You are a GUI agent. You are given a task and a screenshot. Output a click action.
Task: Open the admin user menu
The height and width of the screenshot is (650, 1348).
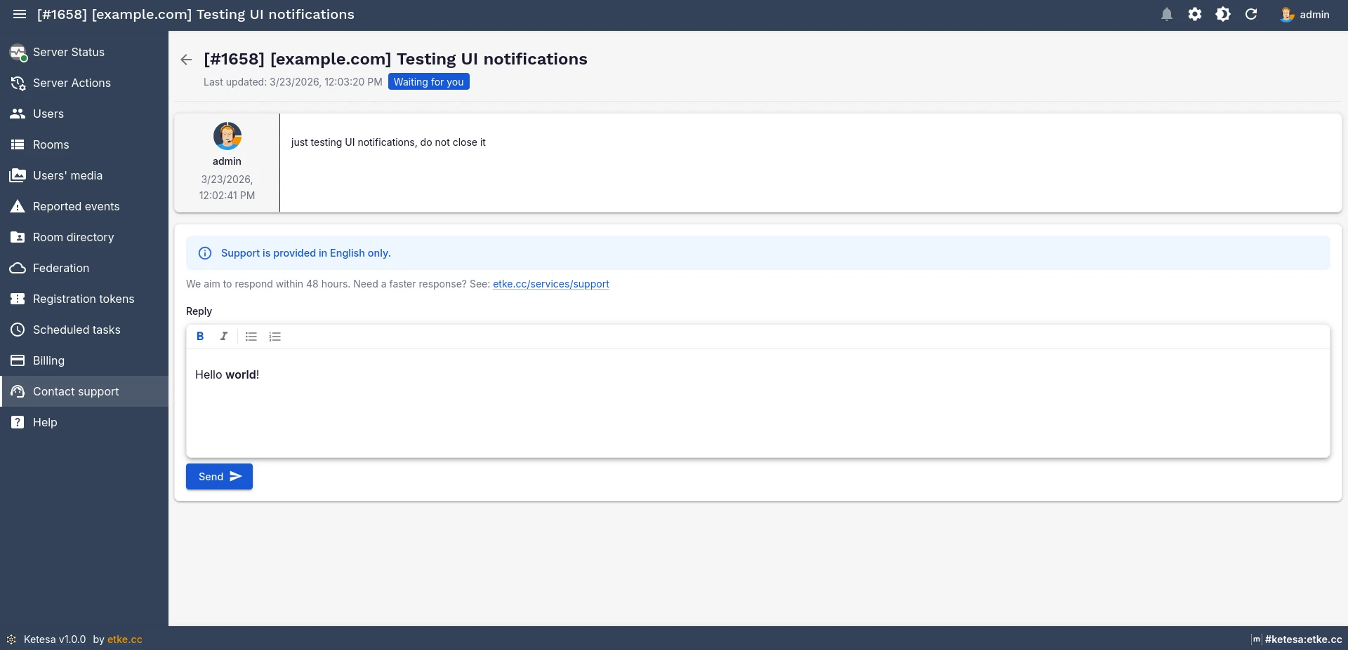click(1304, 15)
